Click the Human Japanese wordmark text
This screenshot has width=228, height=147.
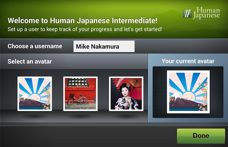(207, 13)
